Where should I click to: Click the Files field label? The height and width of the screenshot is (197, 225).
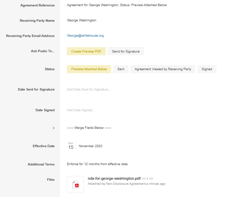[51, 180]
